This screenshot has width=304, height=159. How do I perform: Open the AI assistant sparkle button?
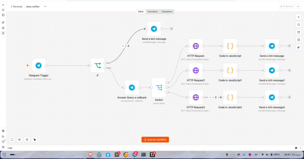(x=299, y=47)
